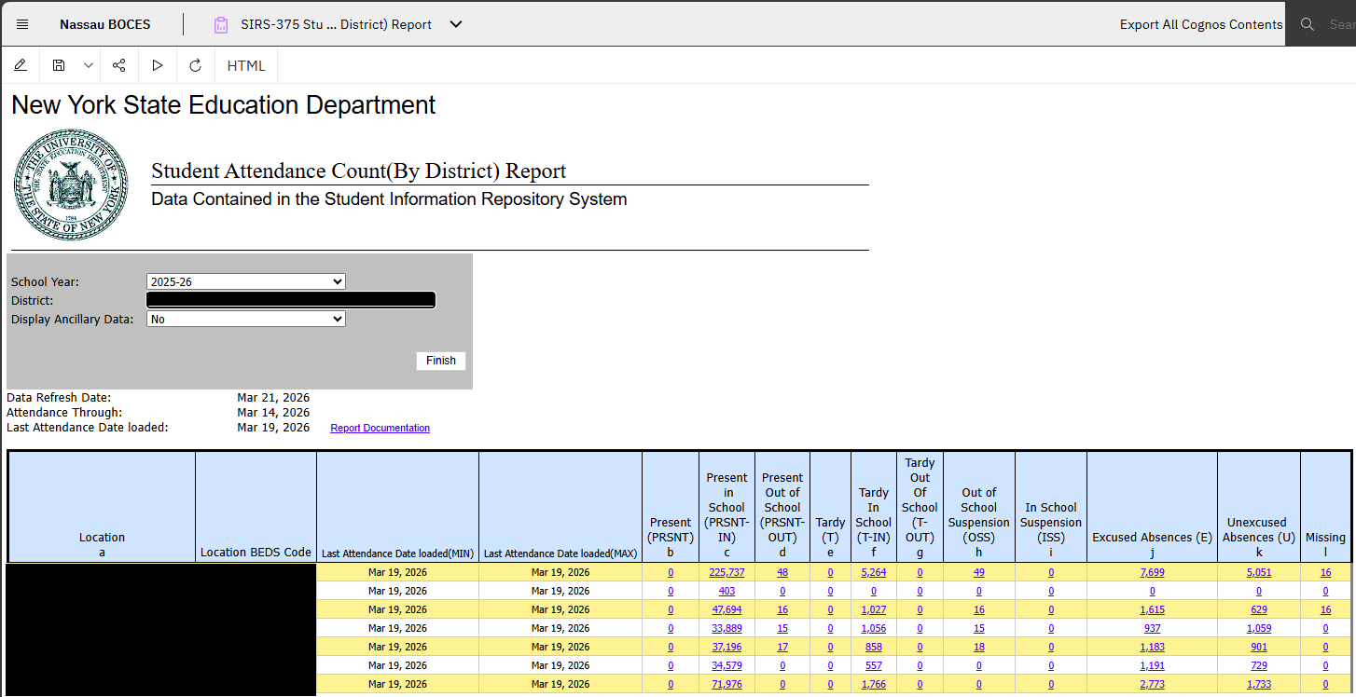
Task: Click the 2,773 Excused Absences value
Action: 1152,684
